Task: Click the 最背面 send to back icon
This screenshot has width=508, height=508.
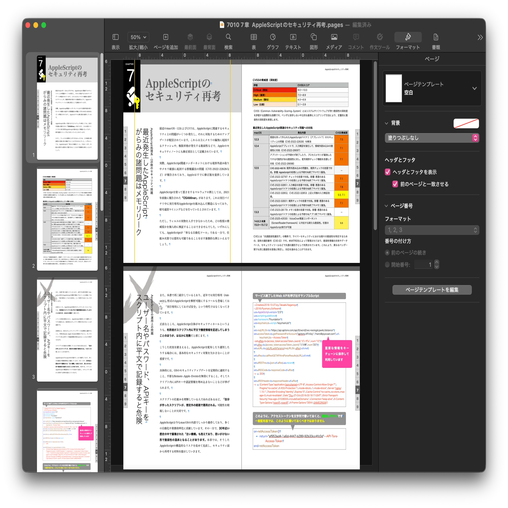Action: click(x=209, y=37)
